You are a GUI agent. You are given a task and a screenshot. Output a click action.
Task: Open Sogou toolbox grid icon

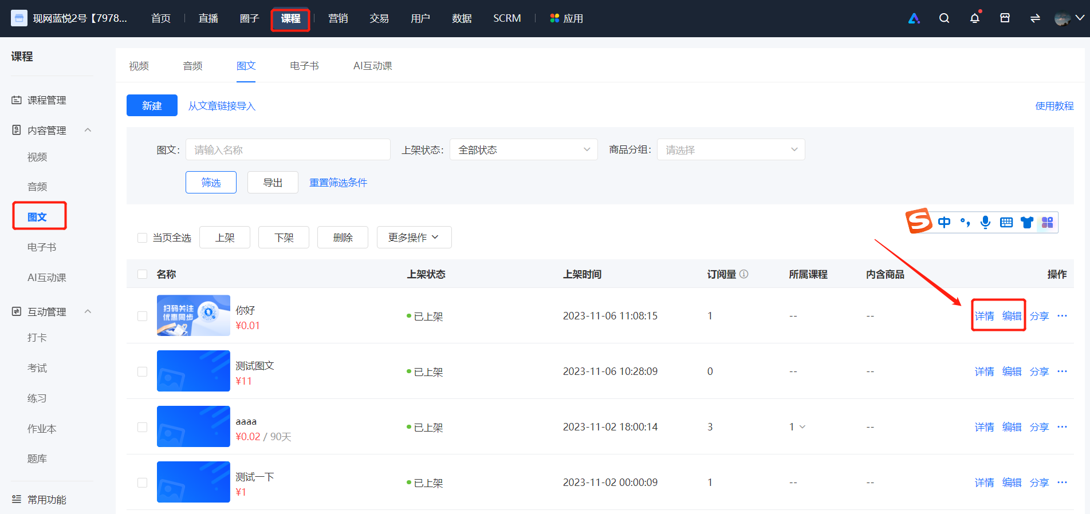pyautogui.click(x=1048, y=222)
